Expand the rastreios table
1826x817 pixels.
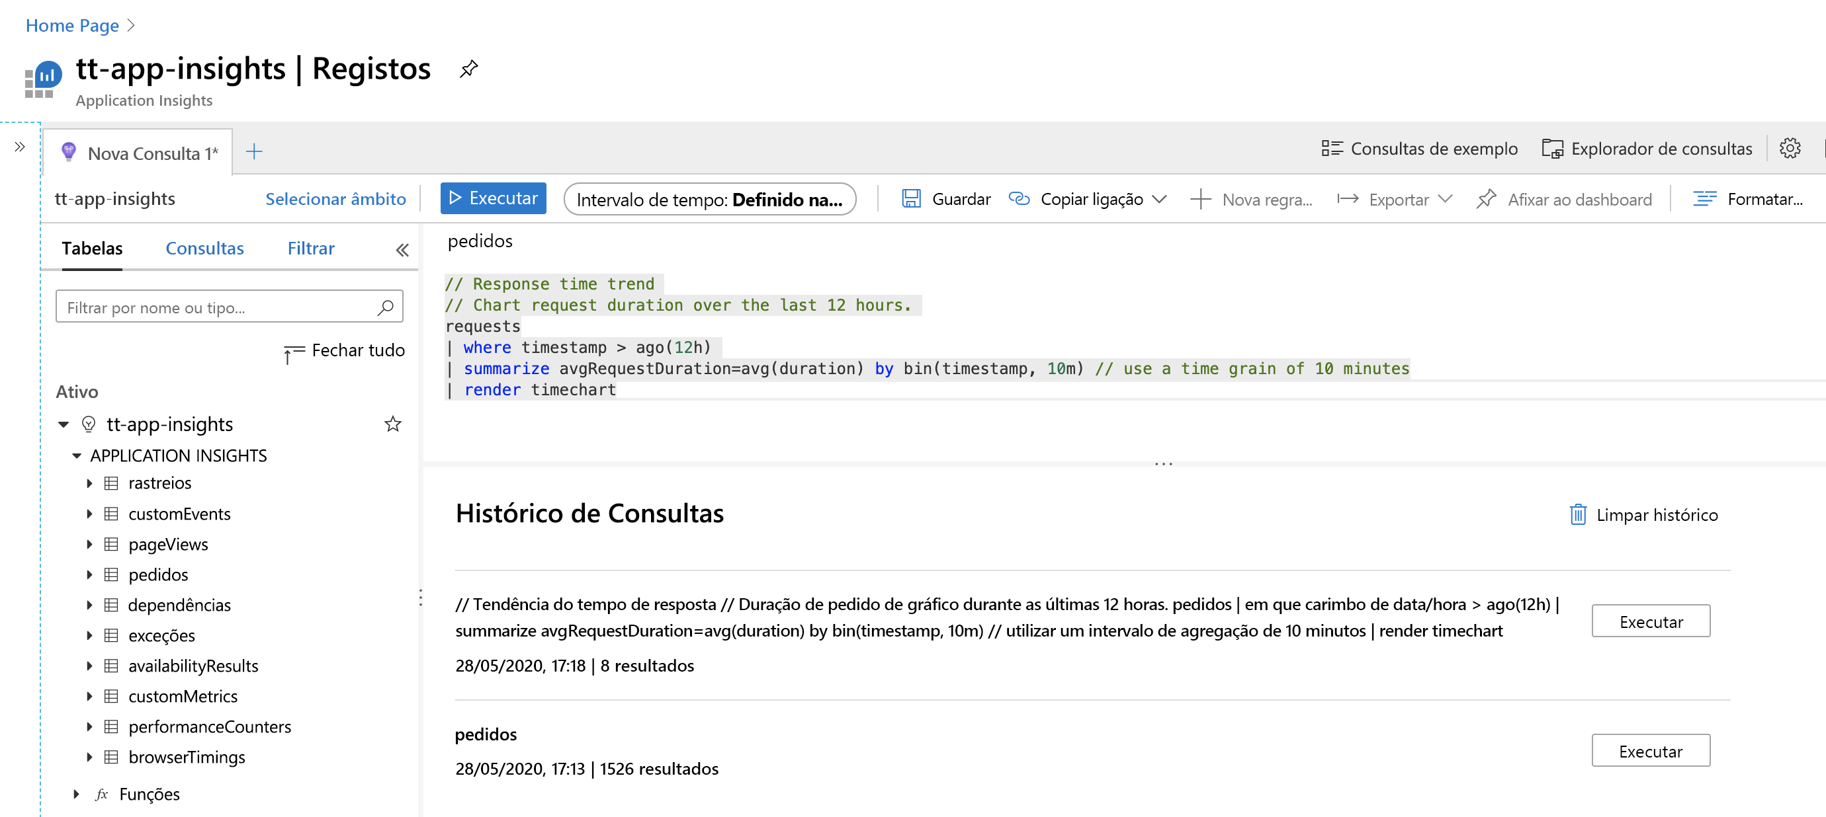click(x=89, y=484)
